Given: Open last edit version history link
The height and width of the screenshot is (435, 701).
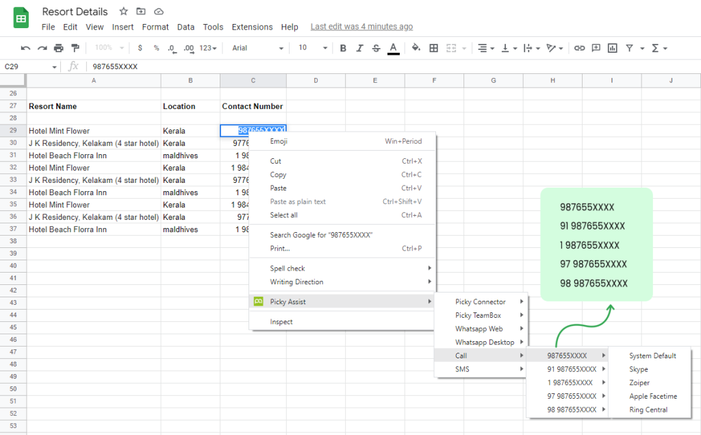Looking at the screenshot, I should [361, 27].
